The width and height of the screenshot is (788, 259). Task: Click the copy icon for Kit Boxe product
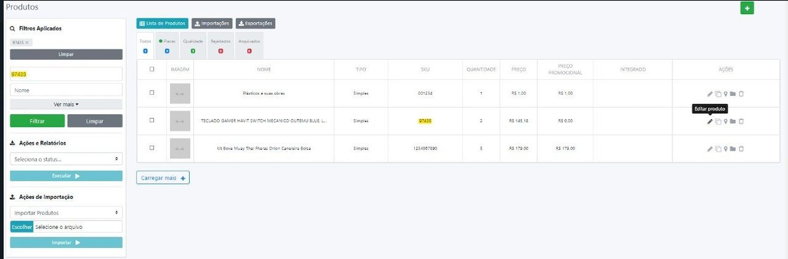[x=718, y=149]
